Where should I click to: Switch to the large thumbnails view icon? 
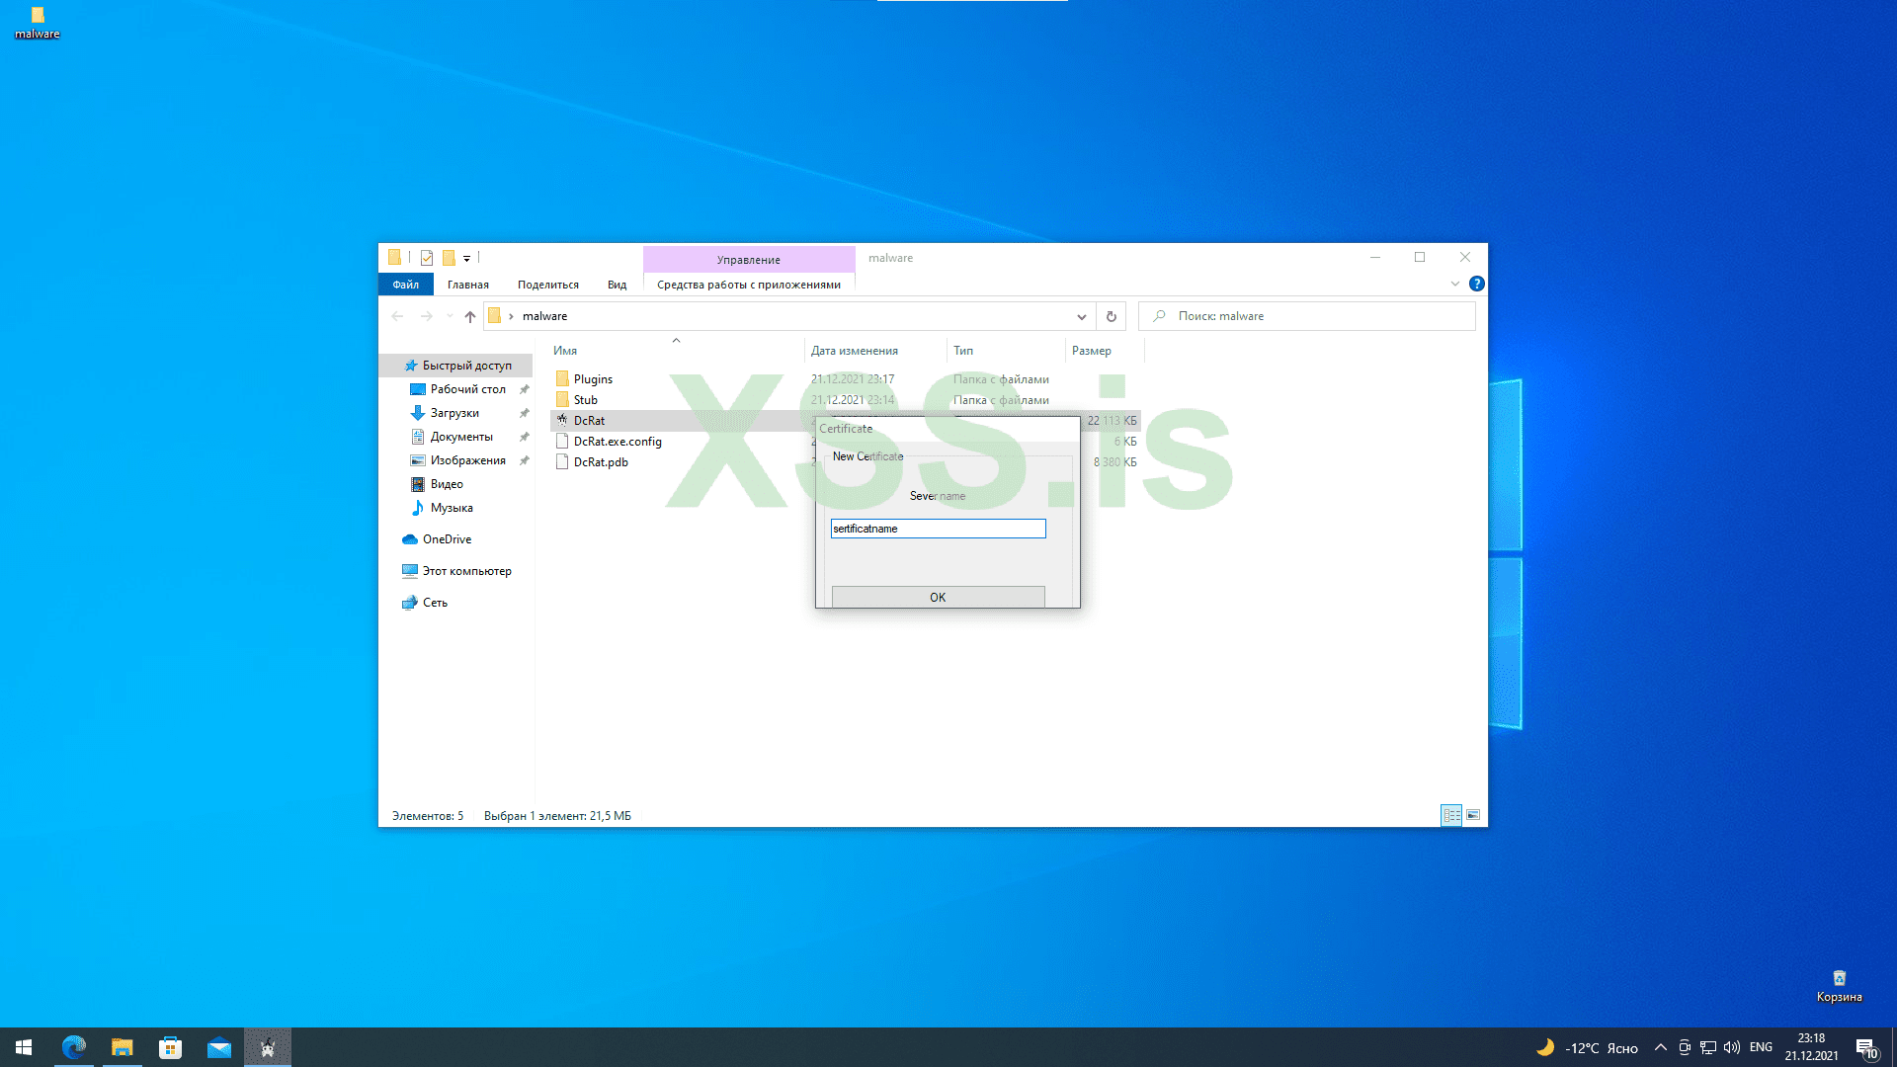point(1473,815)
